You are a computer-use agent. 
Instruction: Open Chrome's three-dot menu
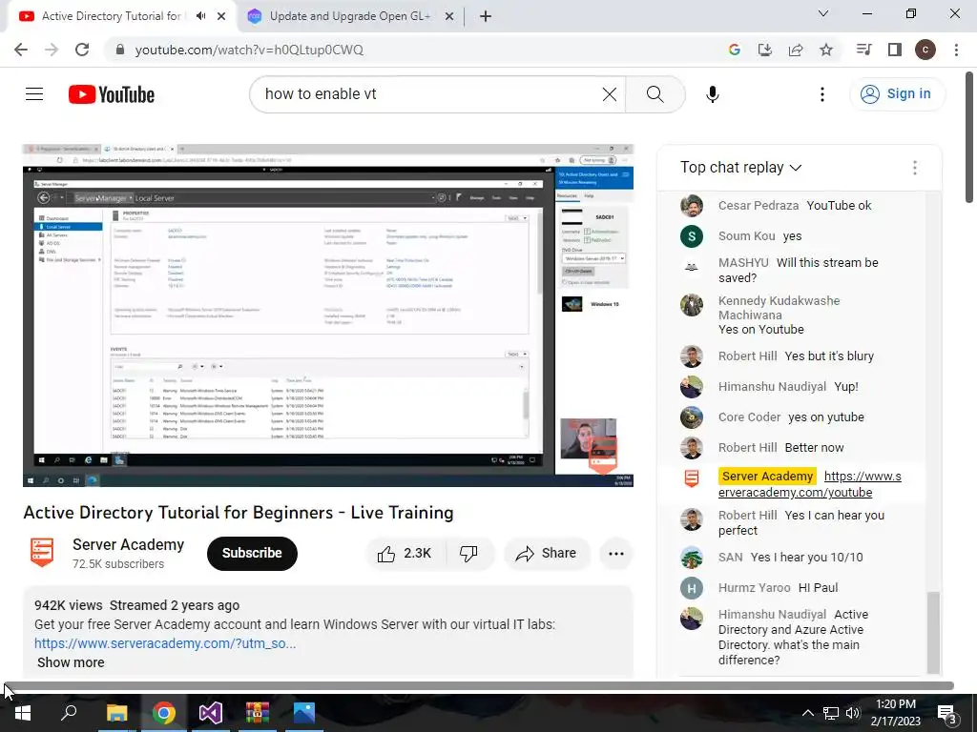click(x=956, y=50)
